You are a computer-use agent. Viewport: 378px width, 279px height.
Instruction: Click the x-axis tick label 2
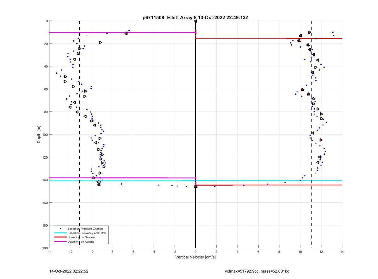(x=216, y=252)
